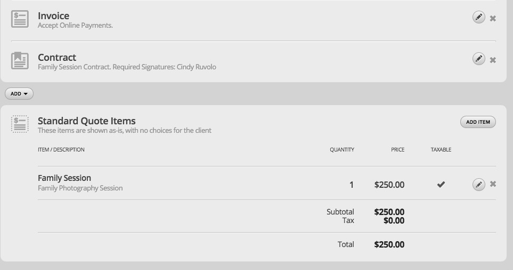Viewport: 513px width, 270px height.
Task: Edit the Contract with pencil icon
Action: point(479,59)
